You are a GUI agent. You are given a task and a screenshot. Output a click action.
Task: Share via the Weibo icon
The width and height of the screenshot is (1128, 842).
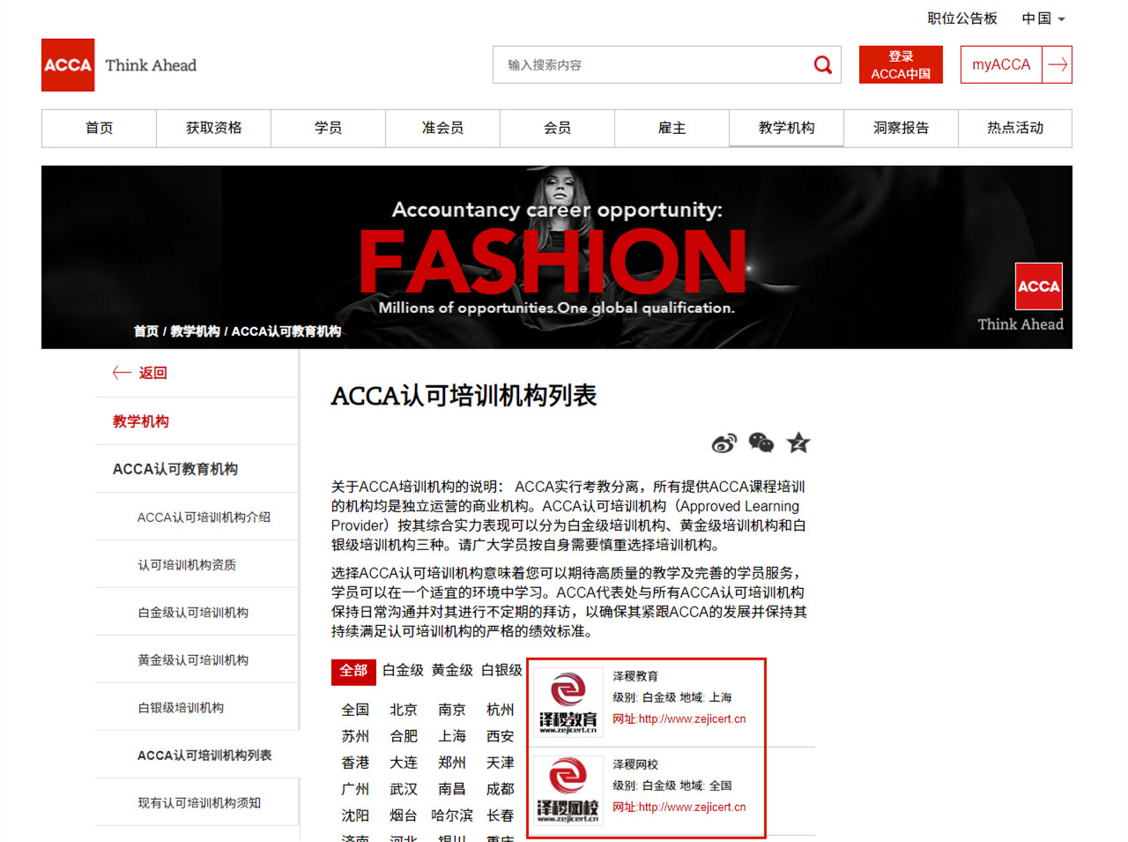click(x=724, y=443)
